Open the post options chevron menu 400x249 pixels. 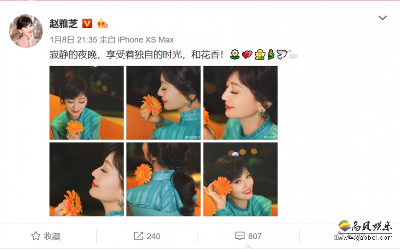coord(382,18)
